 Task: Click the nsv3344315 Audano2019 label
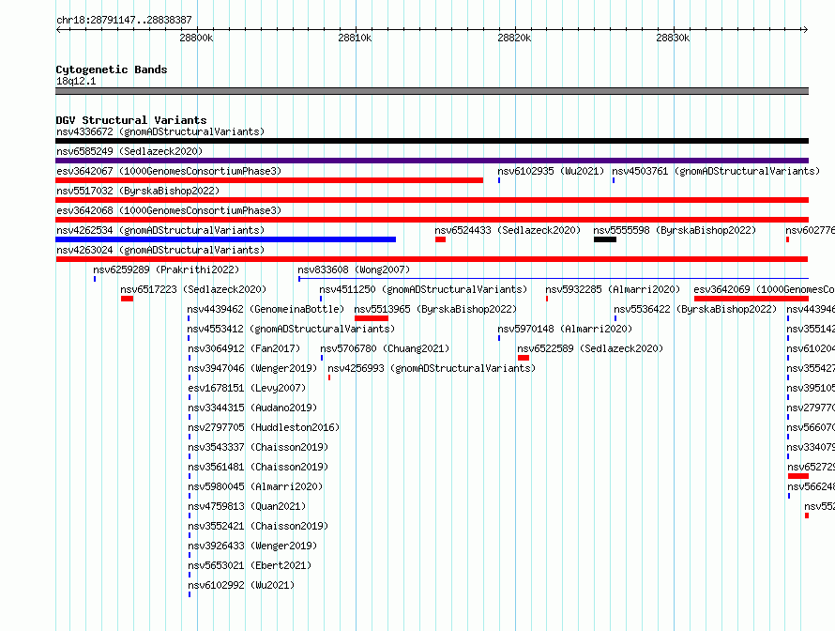tap(252, 408)
